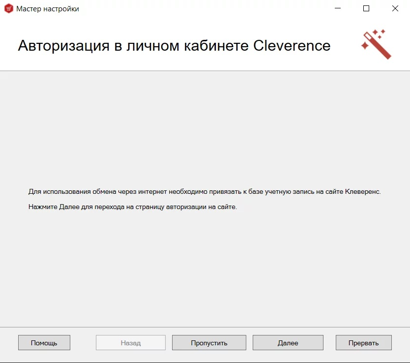Click the Мастер настройки window title
The image size is (410, 363).
pos(48,9)
